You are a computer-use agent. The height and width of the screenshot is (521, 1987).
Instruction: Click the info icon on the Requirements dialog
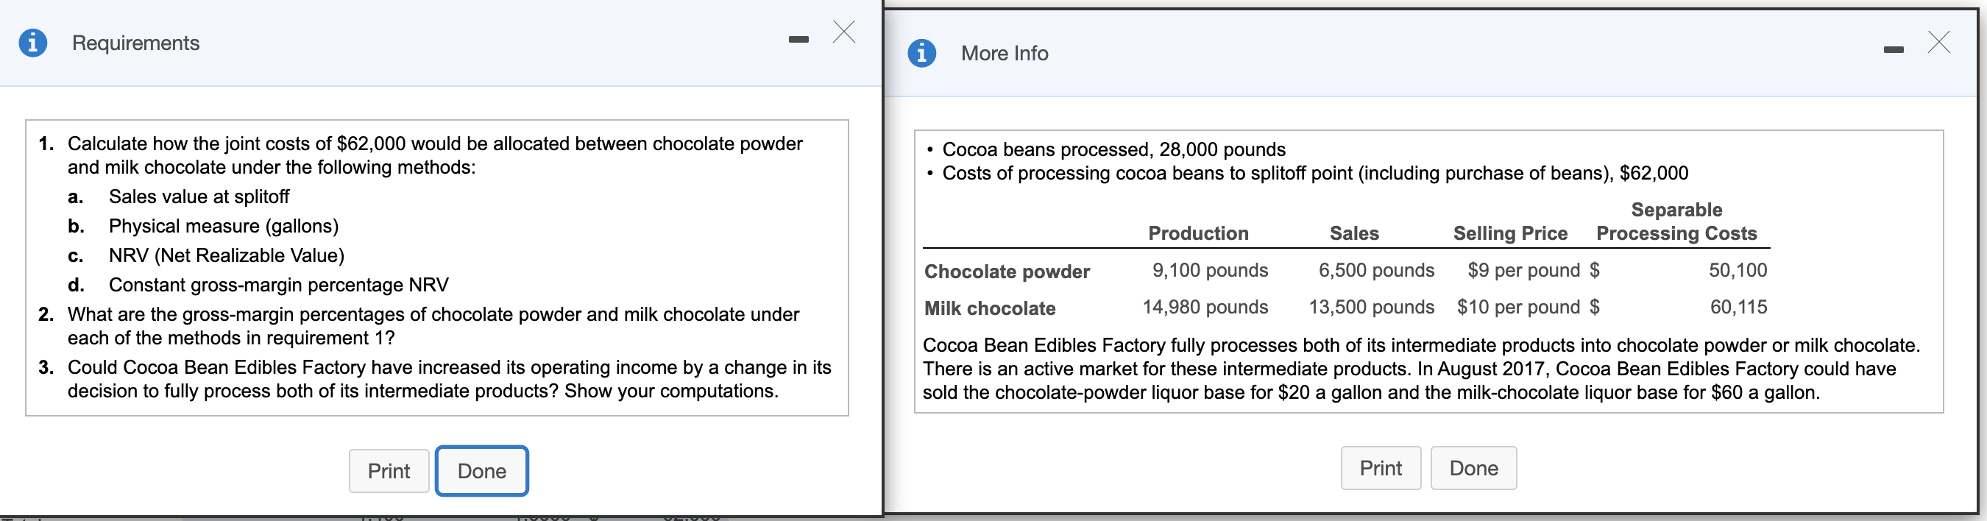point(32,43)
